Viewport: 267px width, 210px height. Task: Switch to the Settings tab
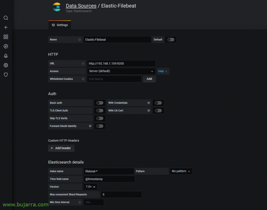[59, 25]
